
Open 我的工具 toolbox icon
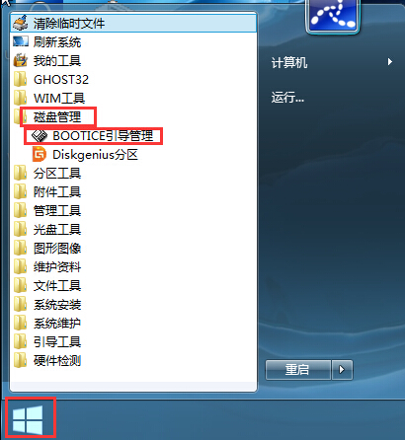pyautogui.click(x=21, y=60)
